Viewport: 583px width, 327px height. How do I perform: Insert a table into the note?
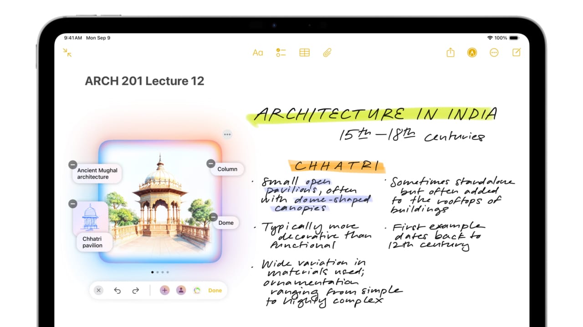pos(304,53)
